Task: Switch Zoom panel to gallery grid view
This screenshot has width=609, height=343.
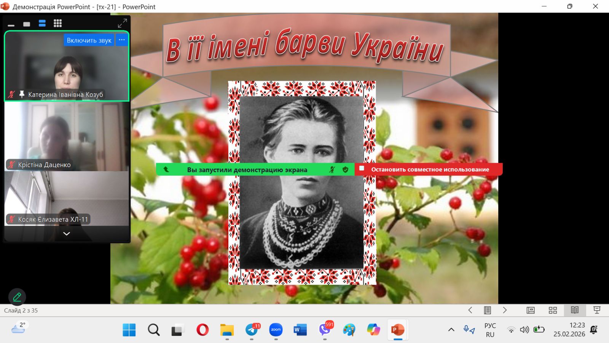Action: click(x=57, y=24)
